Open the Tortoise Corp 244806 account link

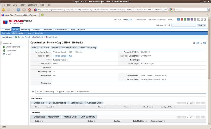(x=63, y=56)
